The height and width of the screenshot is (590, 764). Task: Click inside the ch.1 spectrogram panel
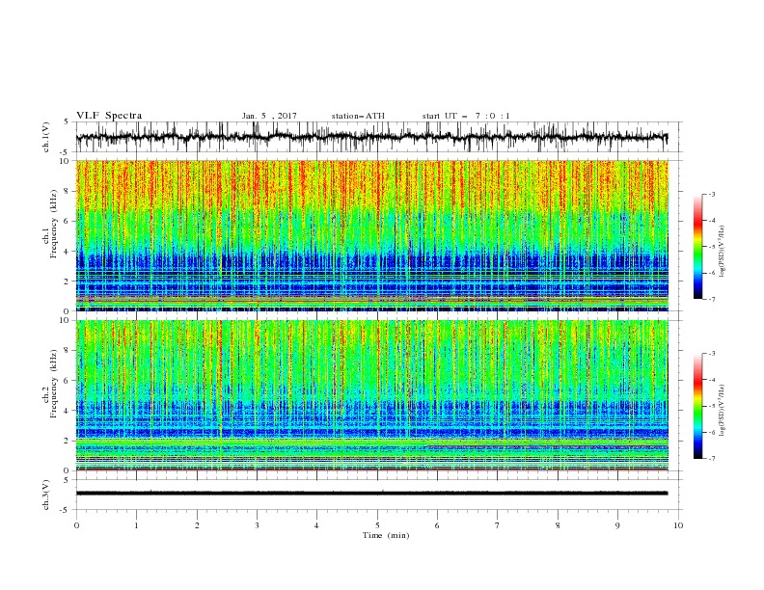(371, 235)
